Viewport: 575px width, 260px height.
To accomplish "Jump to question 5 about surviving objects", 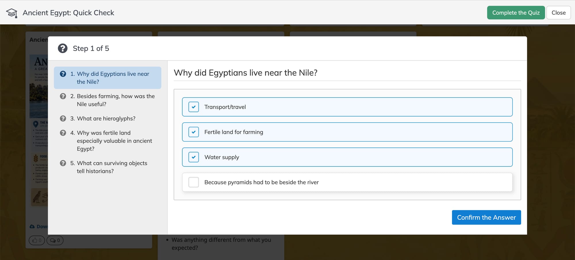I will tap(108, 167).
